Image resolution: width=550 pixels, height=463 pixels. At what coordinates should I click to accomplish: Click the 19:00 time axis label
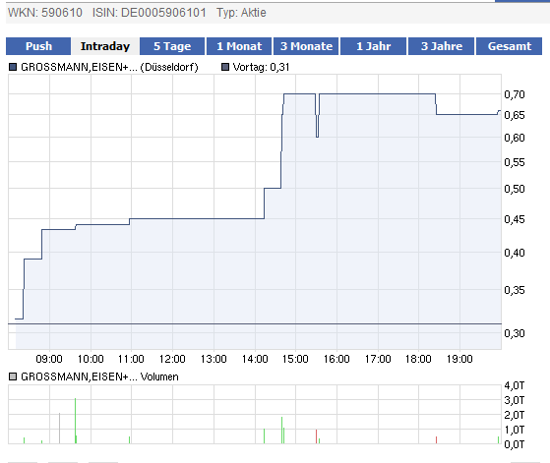click(459, 359)
